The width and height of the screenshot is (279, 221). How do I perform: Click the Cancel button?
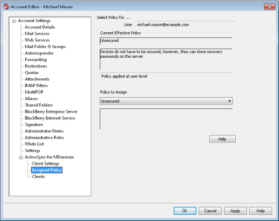click(210, 211)
